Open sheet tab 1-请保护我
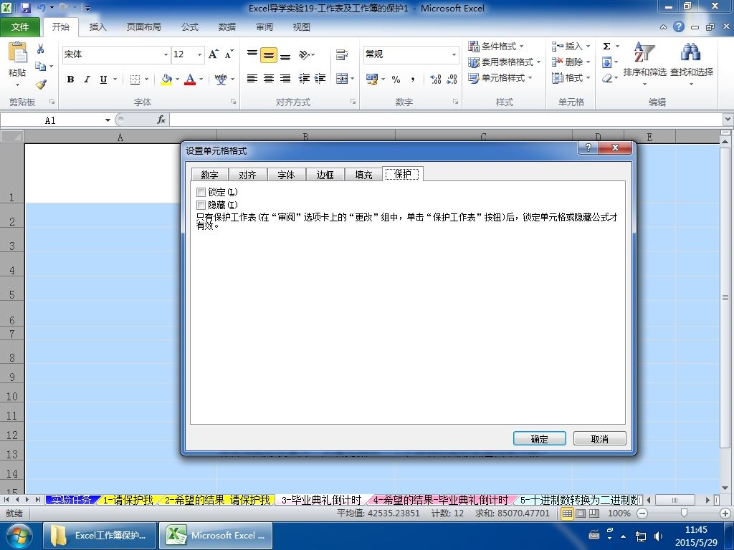Viewport: 734px width, 550px height. (128, 500)
